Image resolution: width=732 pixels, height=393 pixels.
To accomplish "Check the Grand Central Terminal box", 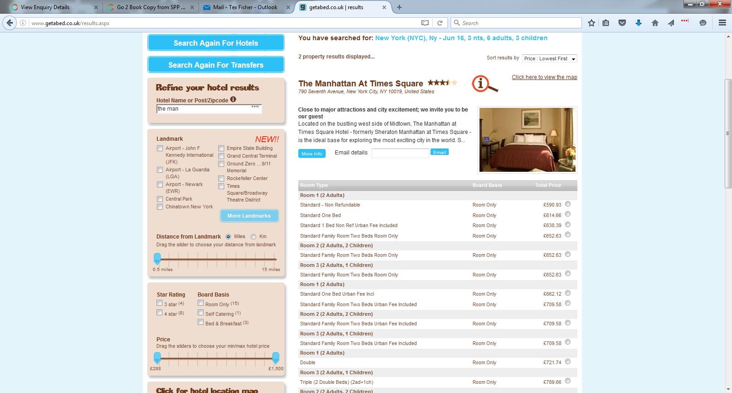I will click(221, 156).
